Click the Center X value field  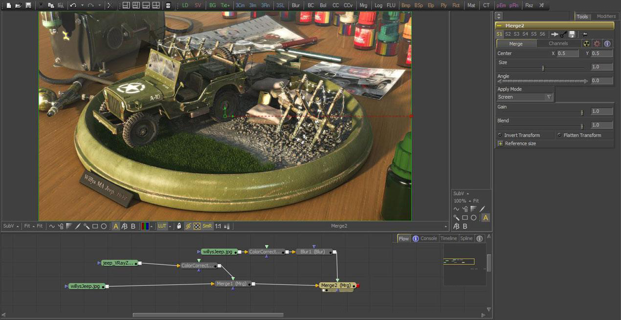click(x=568, y=53)
